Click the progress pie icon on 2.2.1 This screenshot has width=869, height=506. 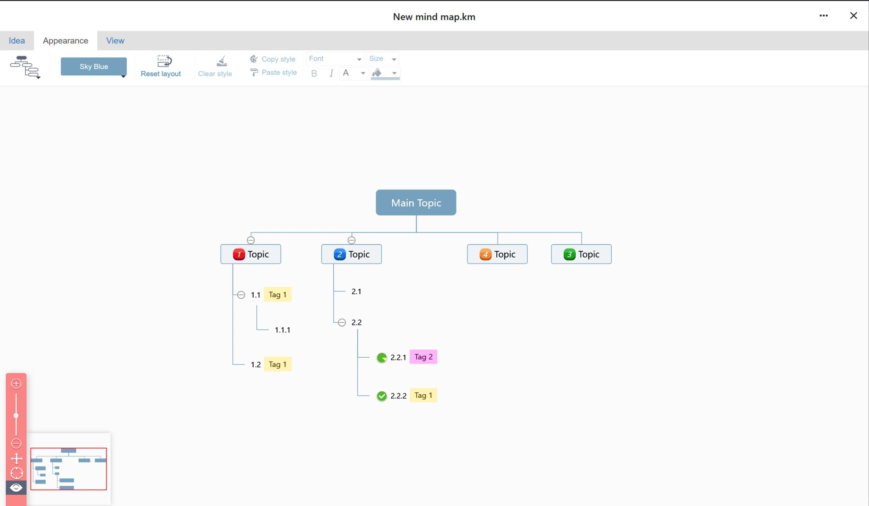[382, 357]
